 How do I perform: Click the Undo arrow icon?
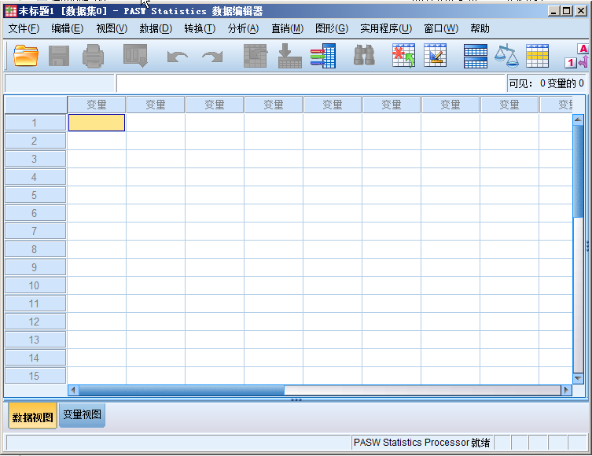click(178, 57)
